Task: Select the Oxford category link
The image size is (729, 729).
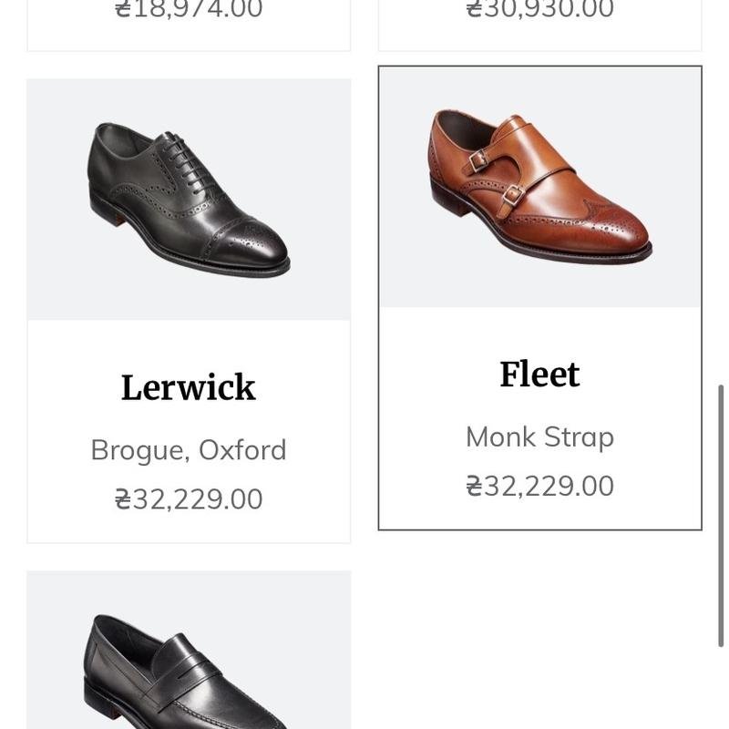Action: (x=242, y=450)
